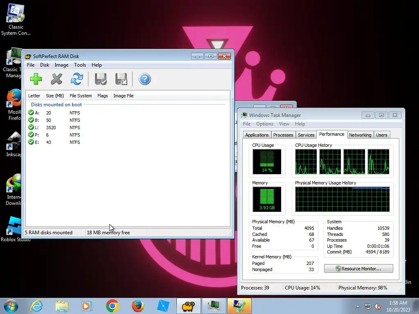Open help with blue question mark icon
The height and width of the screenshot is (314, 419).
[145, 79]
